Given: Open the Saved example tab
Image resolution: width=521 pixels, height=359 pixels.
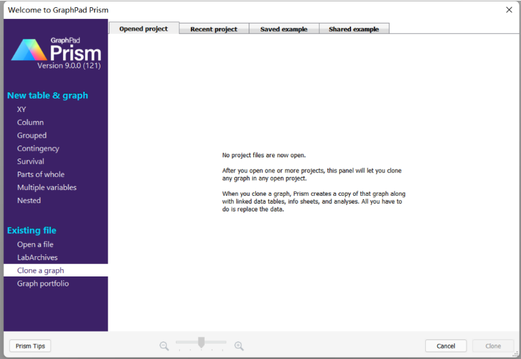Looking at the screenshot, I should coord(283,29).
